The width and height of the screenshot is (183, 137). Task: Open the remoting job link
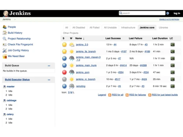tap(81, 86)
